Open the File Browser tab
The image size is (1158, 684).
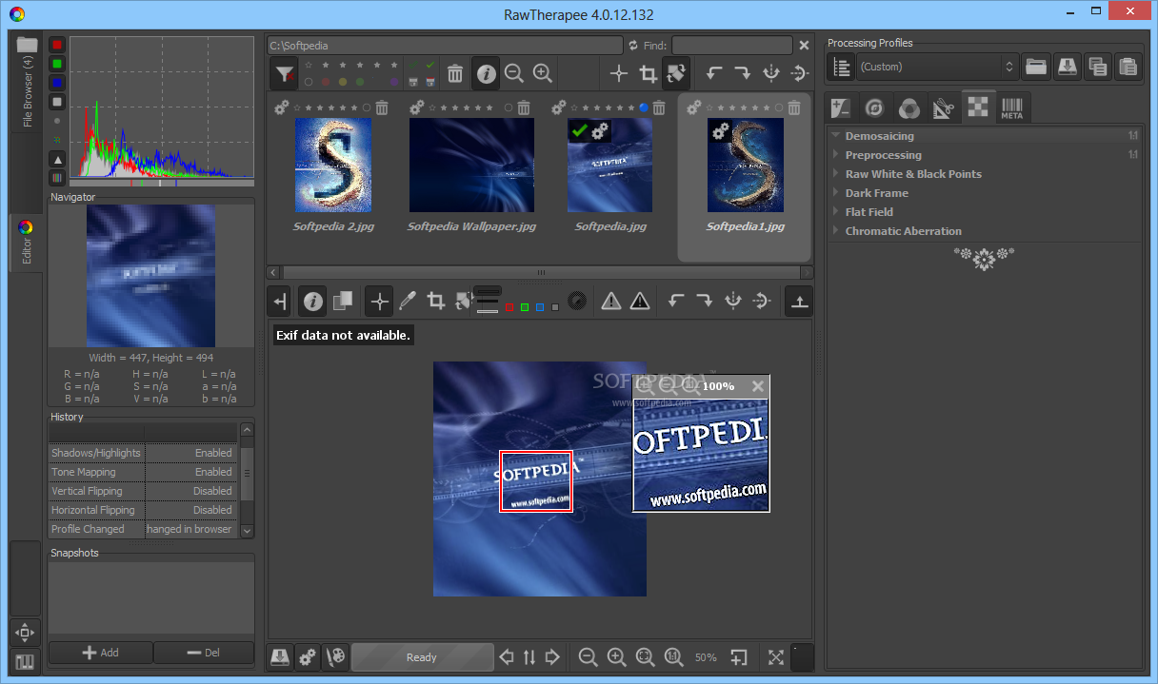(27, 84)
